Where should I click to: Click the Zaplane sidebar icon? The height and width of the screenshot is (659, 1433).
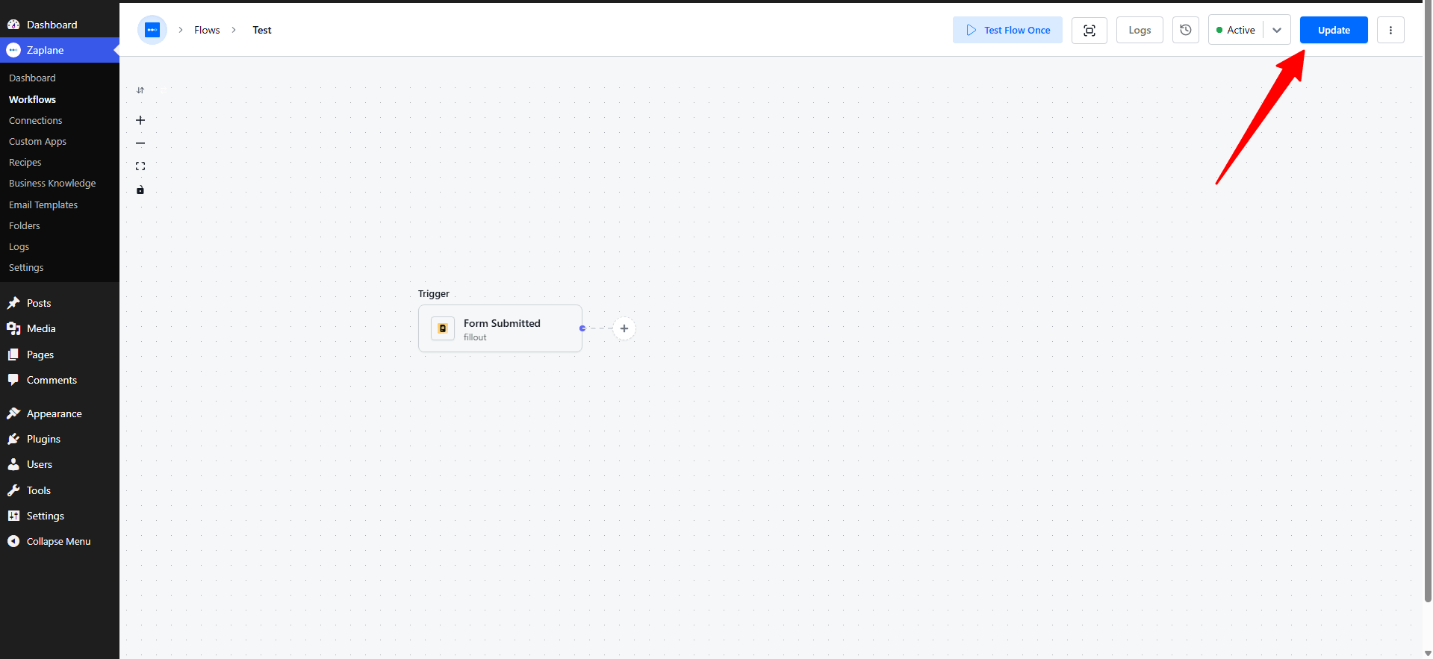point(13,50)
